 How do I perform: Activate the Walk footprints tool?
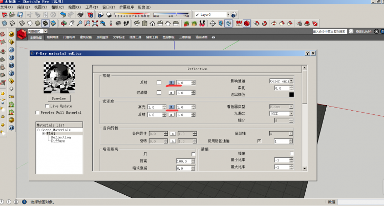[126, 23]
